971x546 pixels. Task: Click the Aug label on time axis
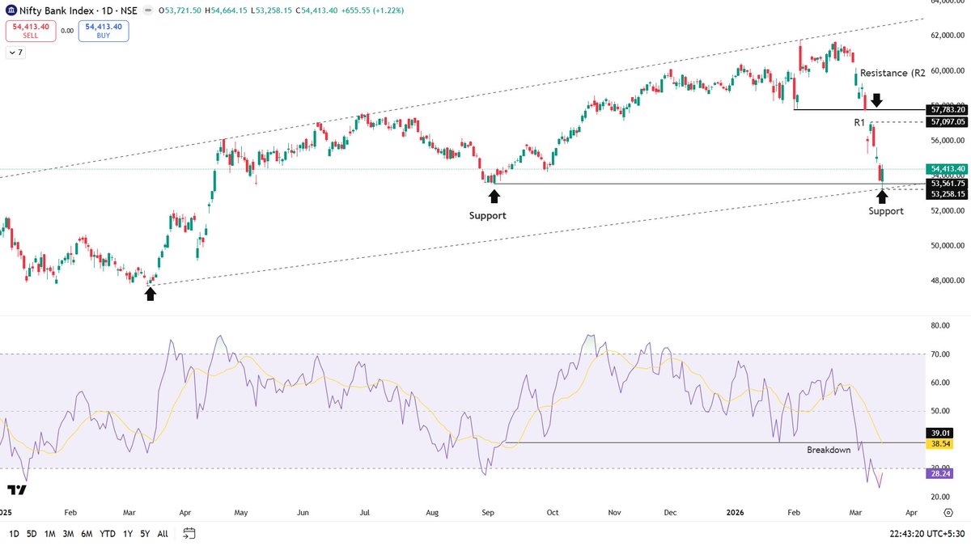click(x=431, y=513)
